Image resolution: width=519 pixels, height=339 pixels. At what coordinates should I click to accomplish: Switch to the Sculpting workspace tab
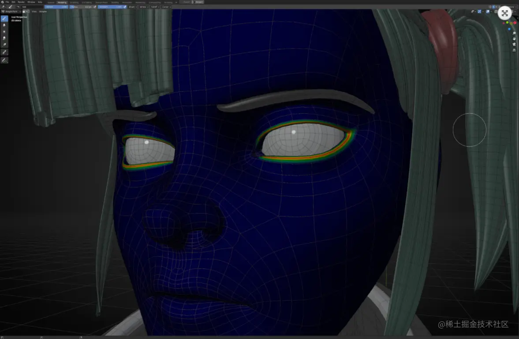pyautogui.click(x=74, y=2)
